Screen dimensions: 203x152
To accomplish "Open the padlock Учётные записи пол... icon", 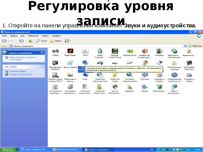I will (100, 89).
